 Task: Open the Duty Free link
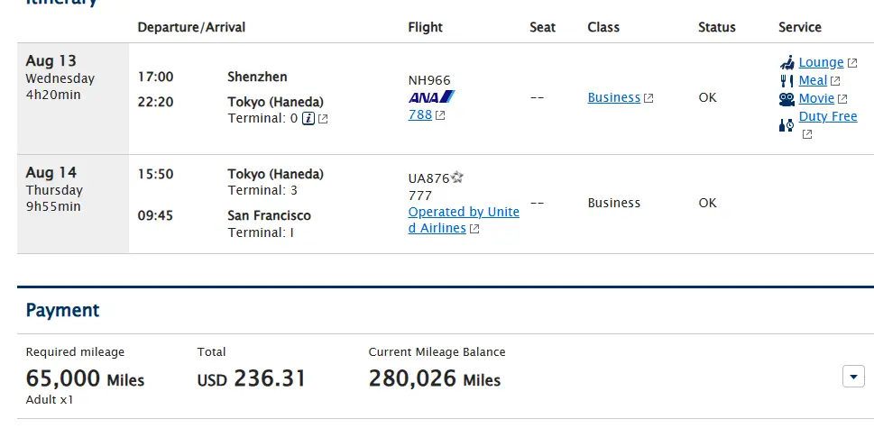point(828,116)
